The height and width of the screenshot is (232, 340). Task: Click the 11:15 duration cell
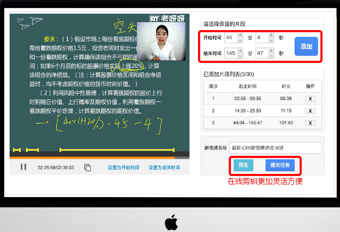click(286, 111)
